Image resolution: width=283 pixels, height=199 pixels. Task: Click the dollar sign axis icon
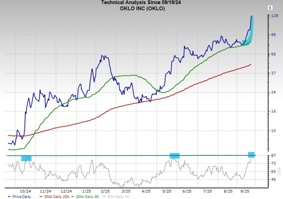point(271,8)
